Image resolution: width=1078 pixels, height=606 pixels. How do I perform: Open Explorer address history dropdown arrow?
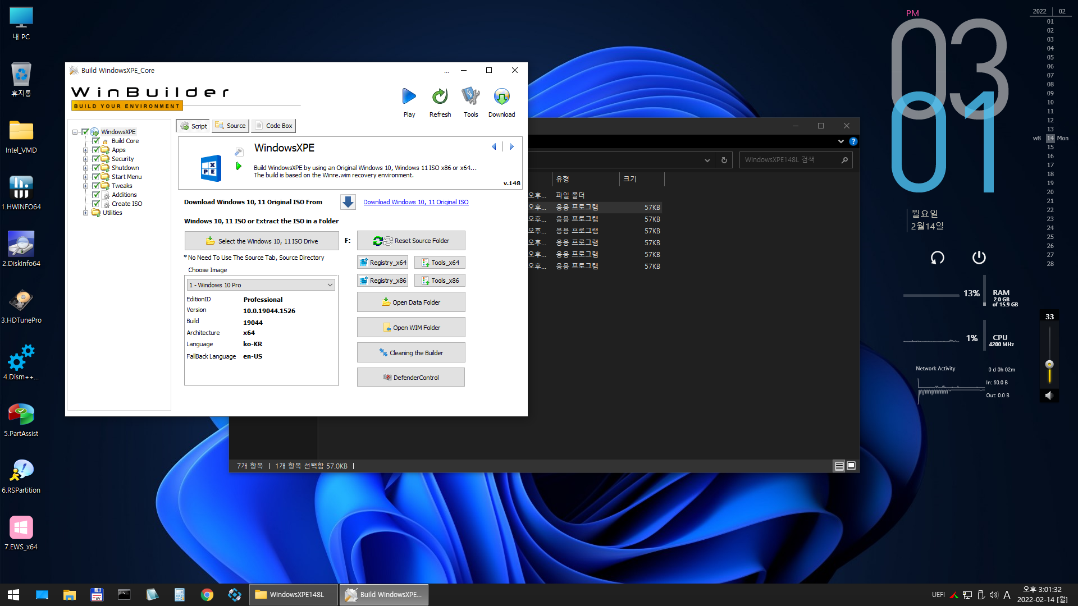coord(707,160)
